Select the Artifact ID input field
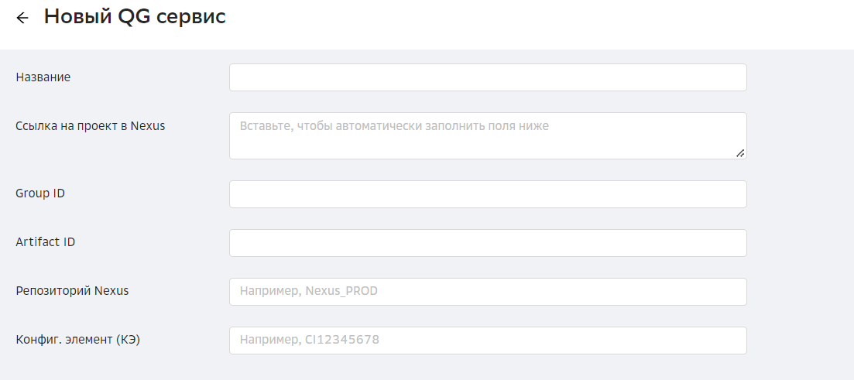 488,243
